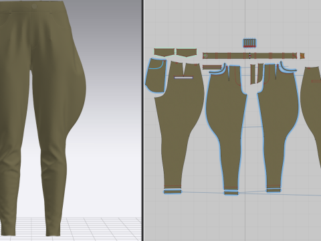Select the short strip below the waistband

point(212,67)
